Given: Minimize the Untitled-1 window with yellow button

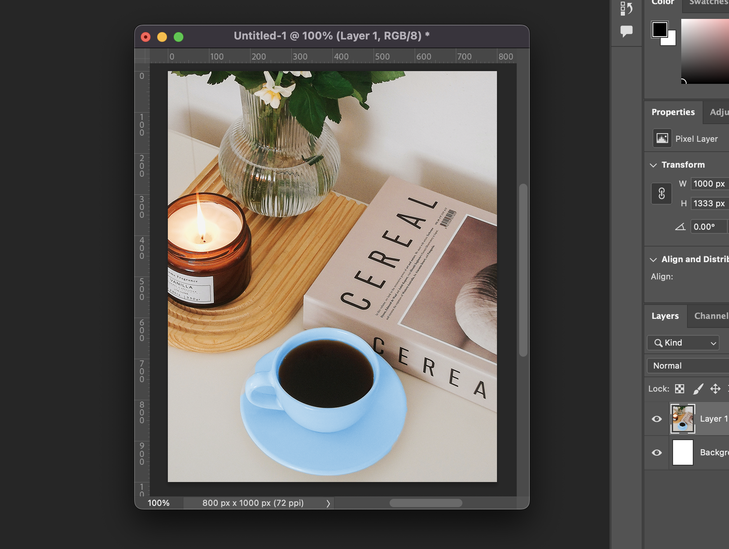Looking at the screenshot, I should [162, 37].
